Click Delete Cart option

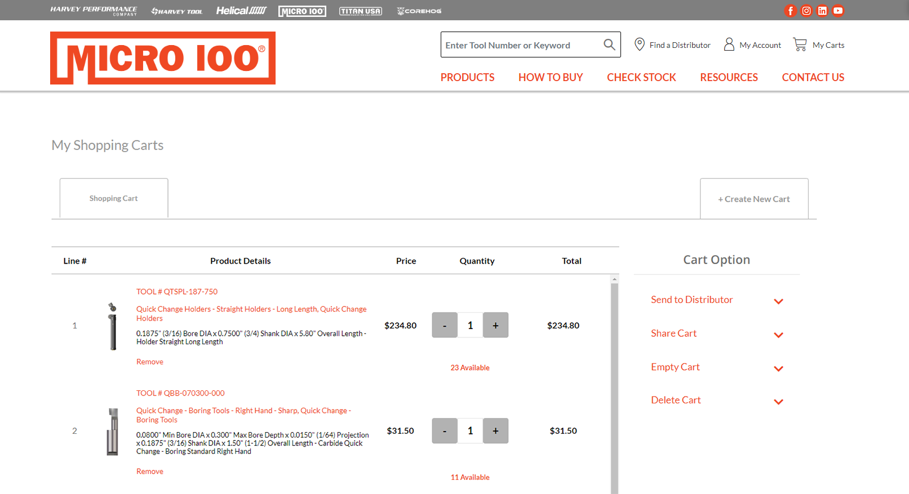point(676,400)
